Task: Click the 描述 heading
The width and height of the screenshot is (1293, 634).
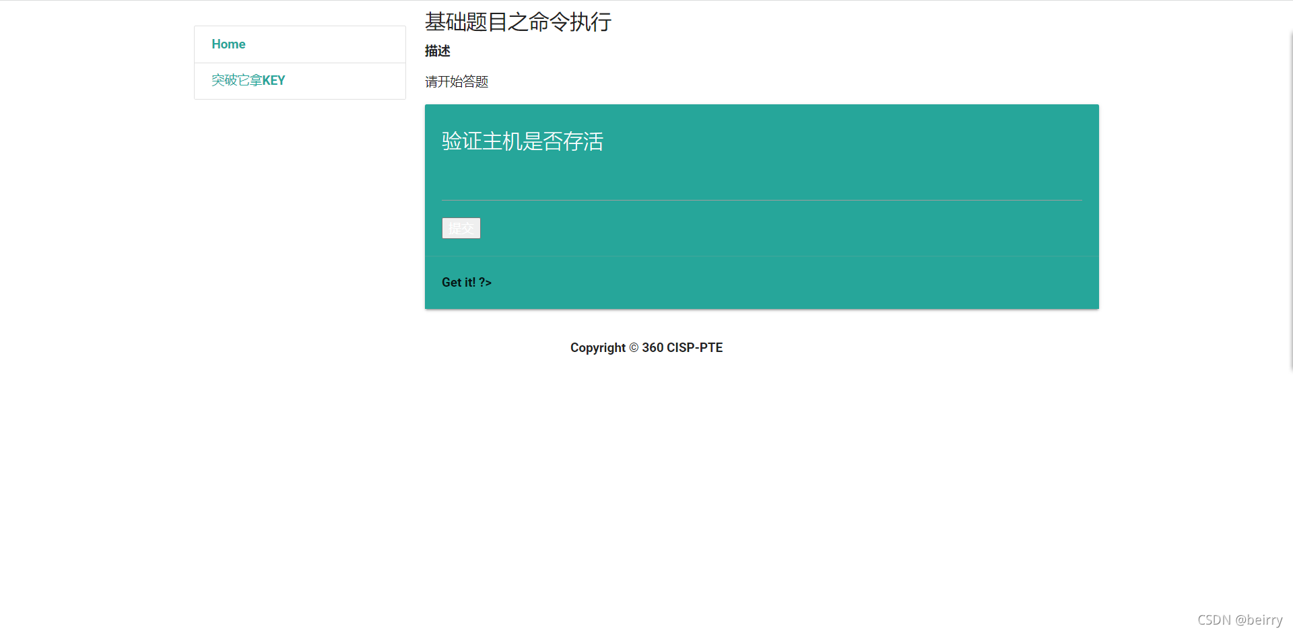Action: pyautogui.click(x=437, y=50)
